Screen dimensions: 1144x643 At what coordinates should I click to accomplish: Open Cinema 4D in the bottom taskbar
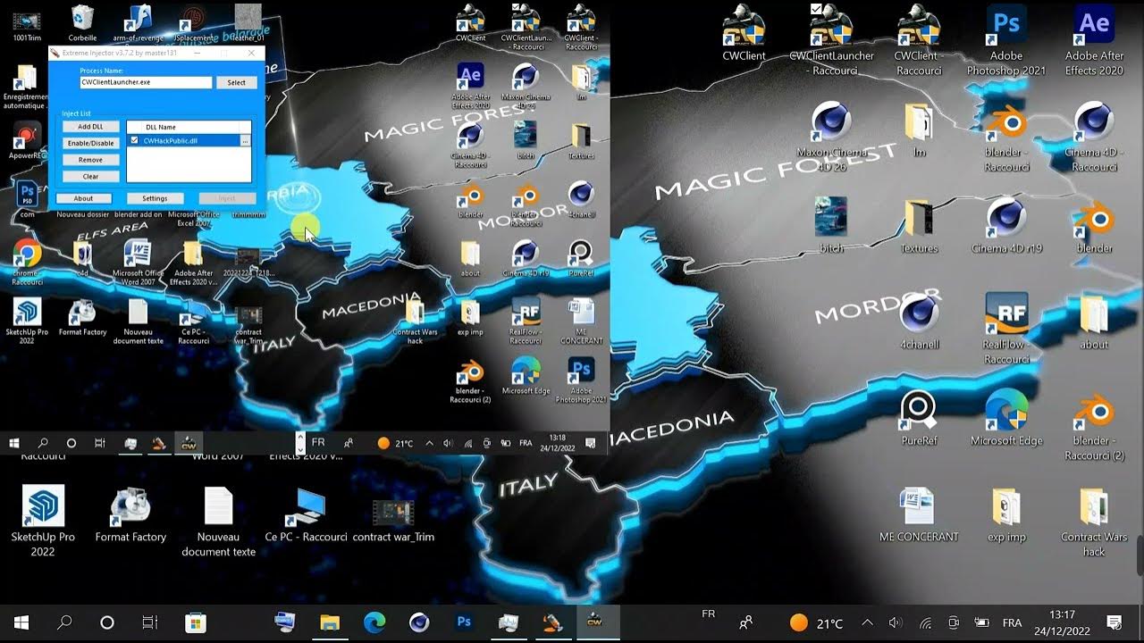click(419, 622)
